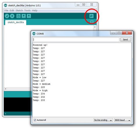This screenshot has width=137, height=129.
Task: Open the File menu
Action: pos(6,10)
